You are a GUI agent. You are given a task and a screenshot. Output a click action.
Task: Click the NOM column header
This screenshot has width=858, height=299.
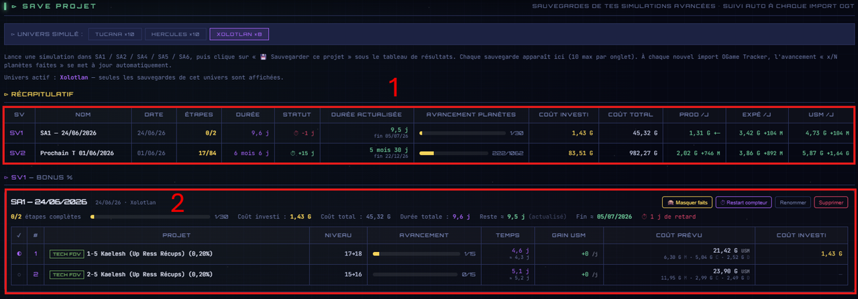(x=83, y=115)
